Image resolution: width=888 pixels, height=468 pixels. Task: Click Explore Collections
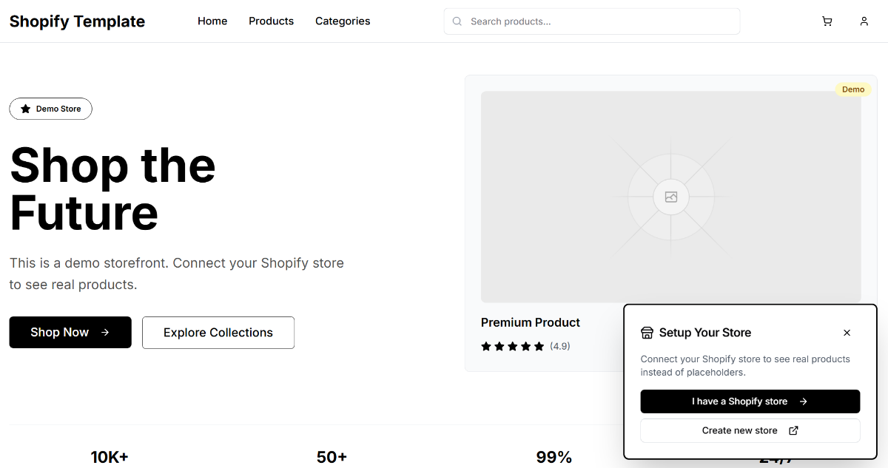218,332
